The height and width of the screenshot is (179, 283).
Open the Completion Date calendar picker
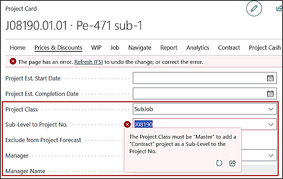point(270,93)
